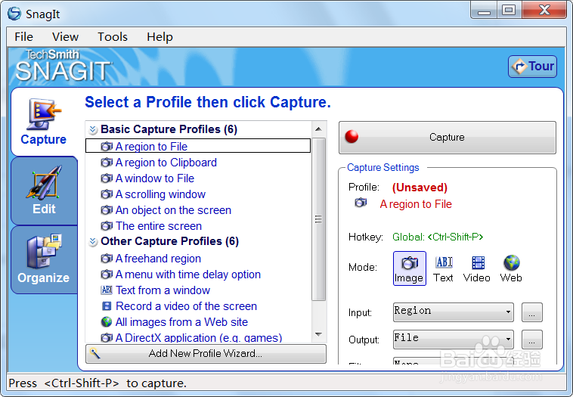This screenshot has height=397, width=573.
Task: Open the View menu
Action: coord(65,37)
